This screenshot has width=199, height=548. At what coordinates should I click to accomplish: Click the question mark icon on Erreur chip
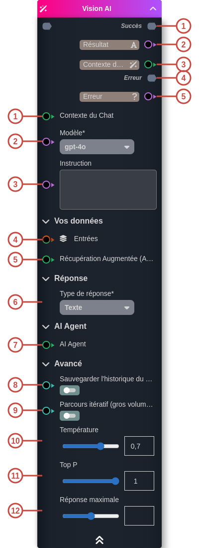[134, 96]
